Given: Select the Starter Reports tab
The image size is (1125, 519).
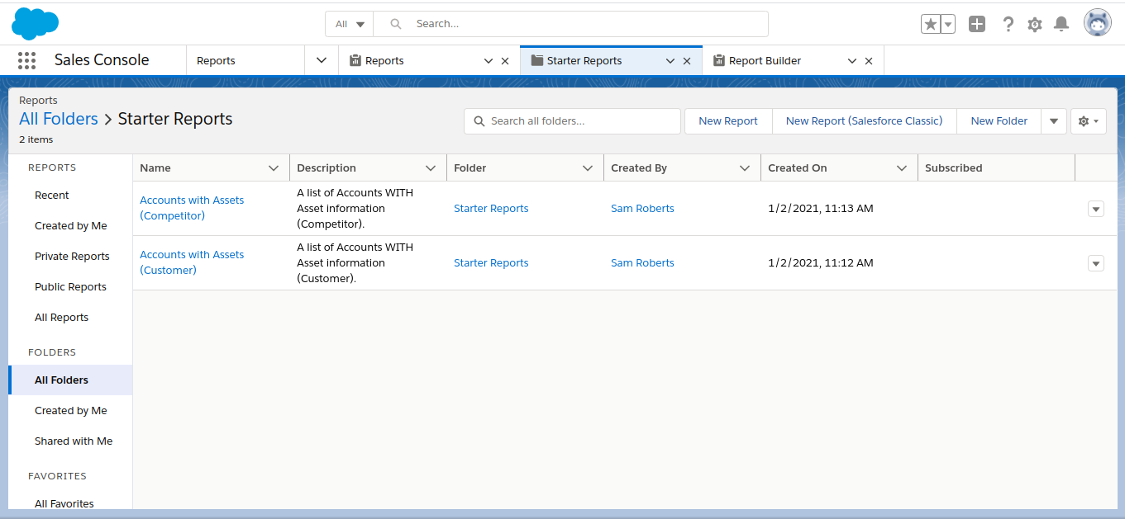Looking at the screenshot, I should 584,60.
